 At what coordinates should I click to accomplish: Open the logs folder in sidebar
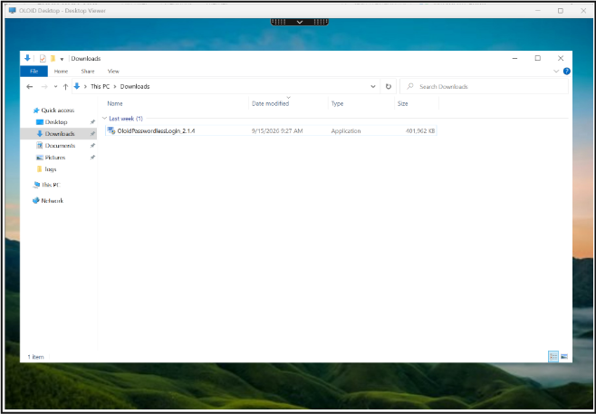tap(50, 169)
